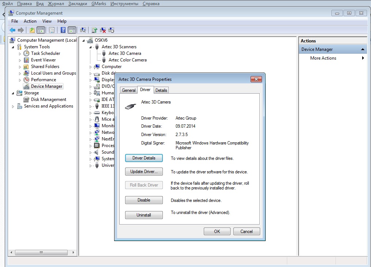Collapse the OSKV6 root device node
This screenshot has height=267, width=371.
point(83,41)
